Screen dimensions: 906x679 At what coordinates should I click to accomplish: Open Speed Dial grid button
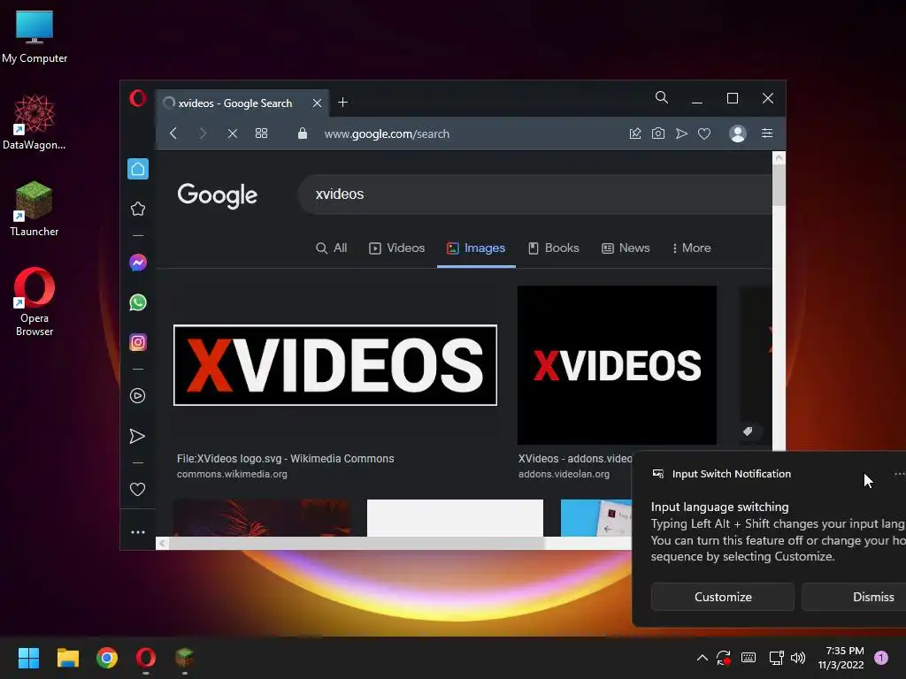click(x=261, y=134)
